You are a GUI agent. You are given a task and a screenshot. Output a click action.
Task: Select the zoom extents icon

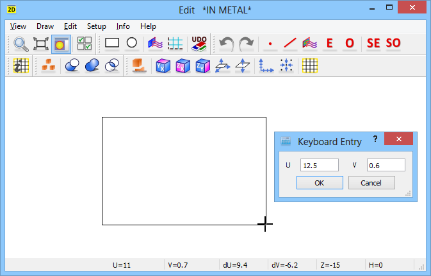(41, 44)
